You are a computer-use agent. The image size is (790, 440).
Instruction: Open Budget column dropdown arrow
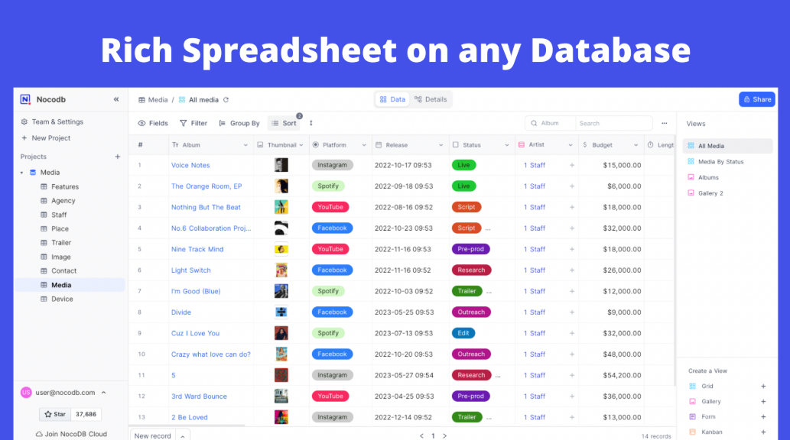[x=636, y=145]
